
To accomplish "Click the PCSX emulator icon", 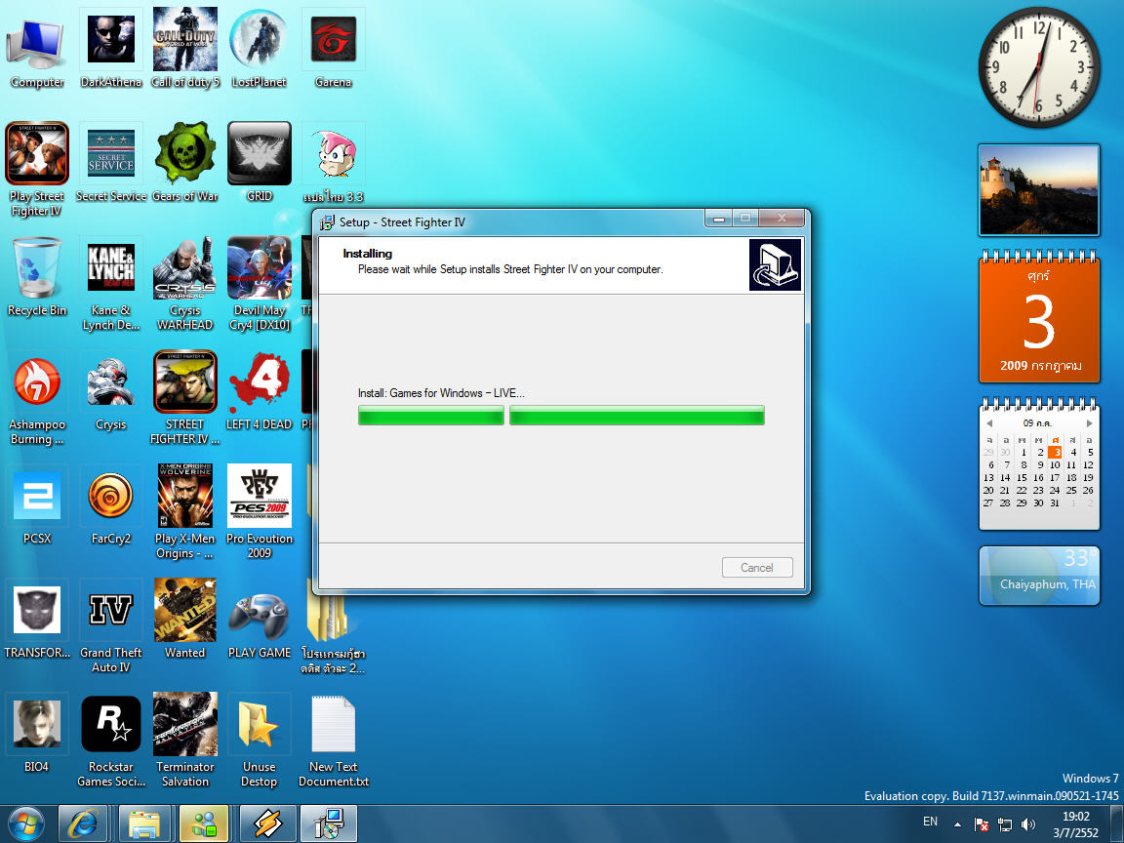I will coord(36,505).
